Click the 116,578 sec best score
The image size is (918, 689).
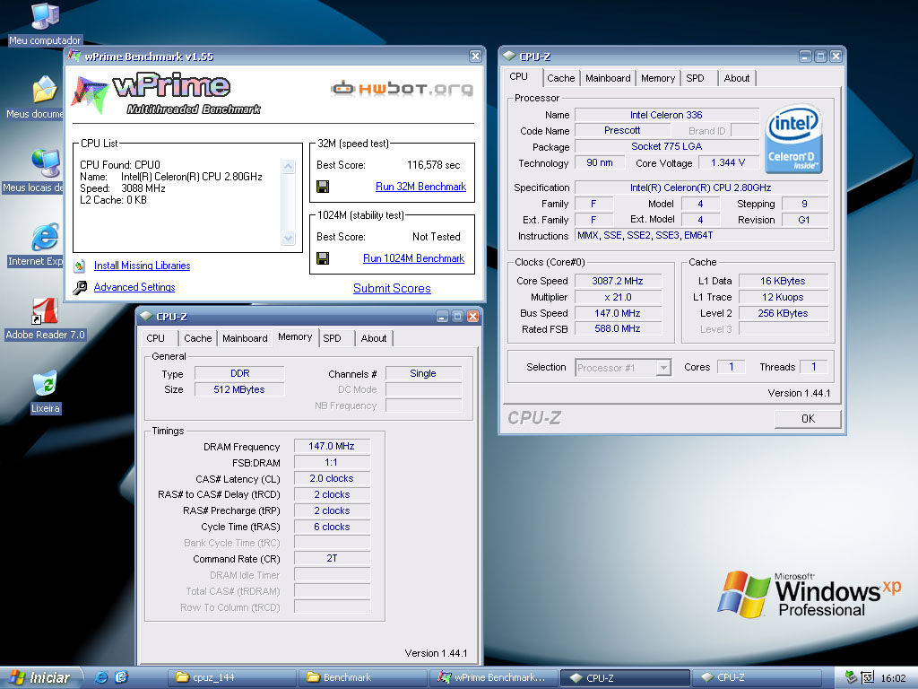tap(433, 165)
